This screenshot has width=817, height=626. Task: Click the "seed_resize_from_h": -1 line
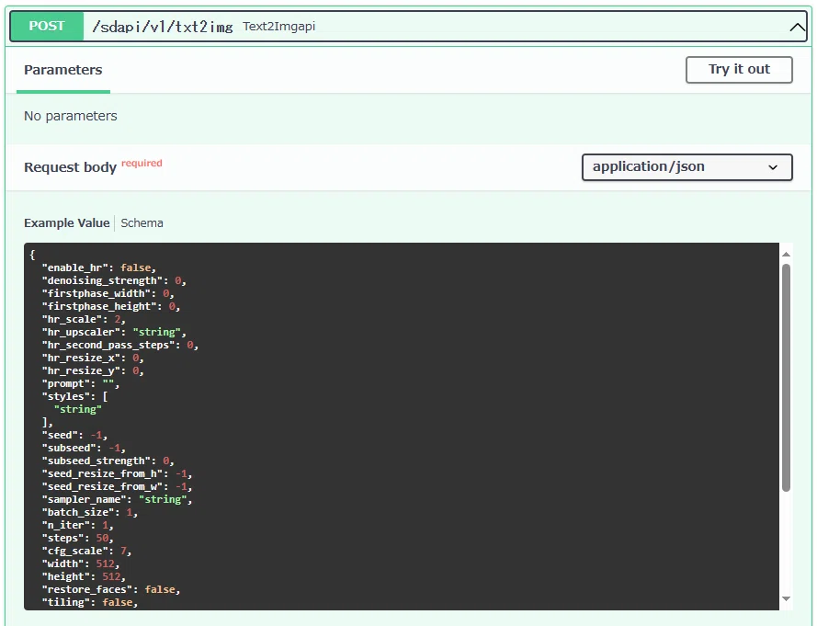click(118, 473)
